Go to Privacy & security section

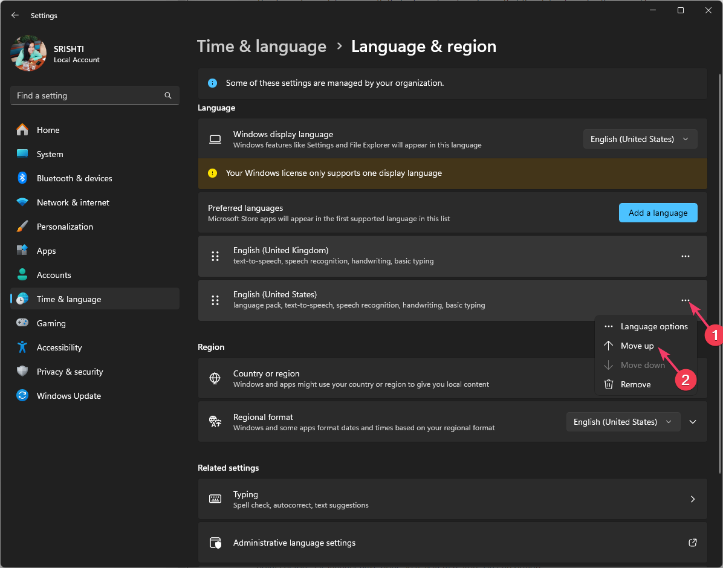click(x=70, y=372)
